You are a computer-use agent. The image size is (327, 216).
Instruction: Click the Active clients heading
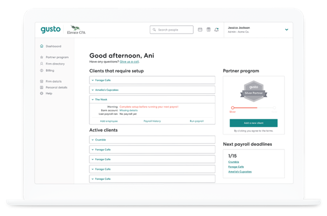(103, 130)
